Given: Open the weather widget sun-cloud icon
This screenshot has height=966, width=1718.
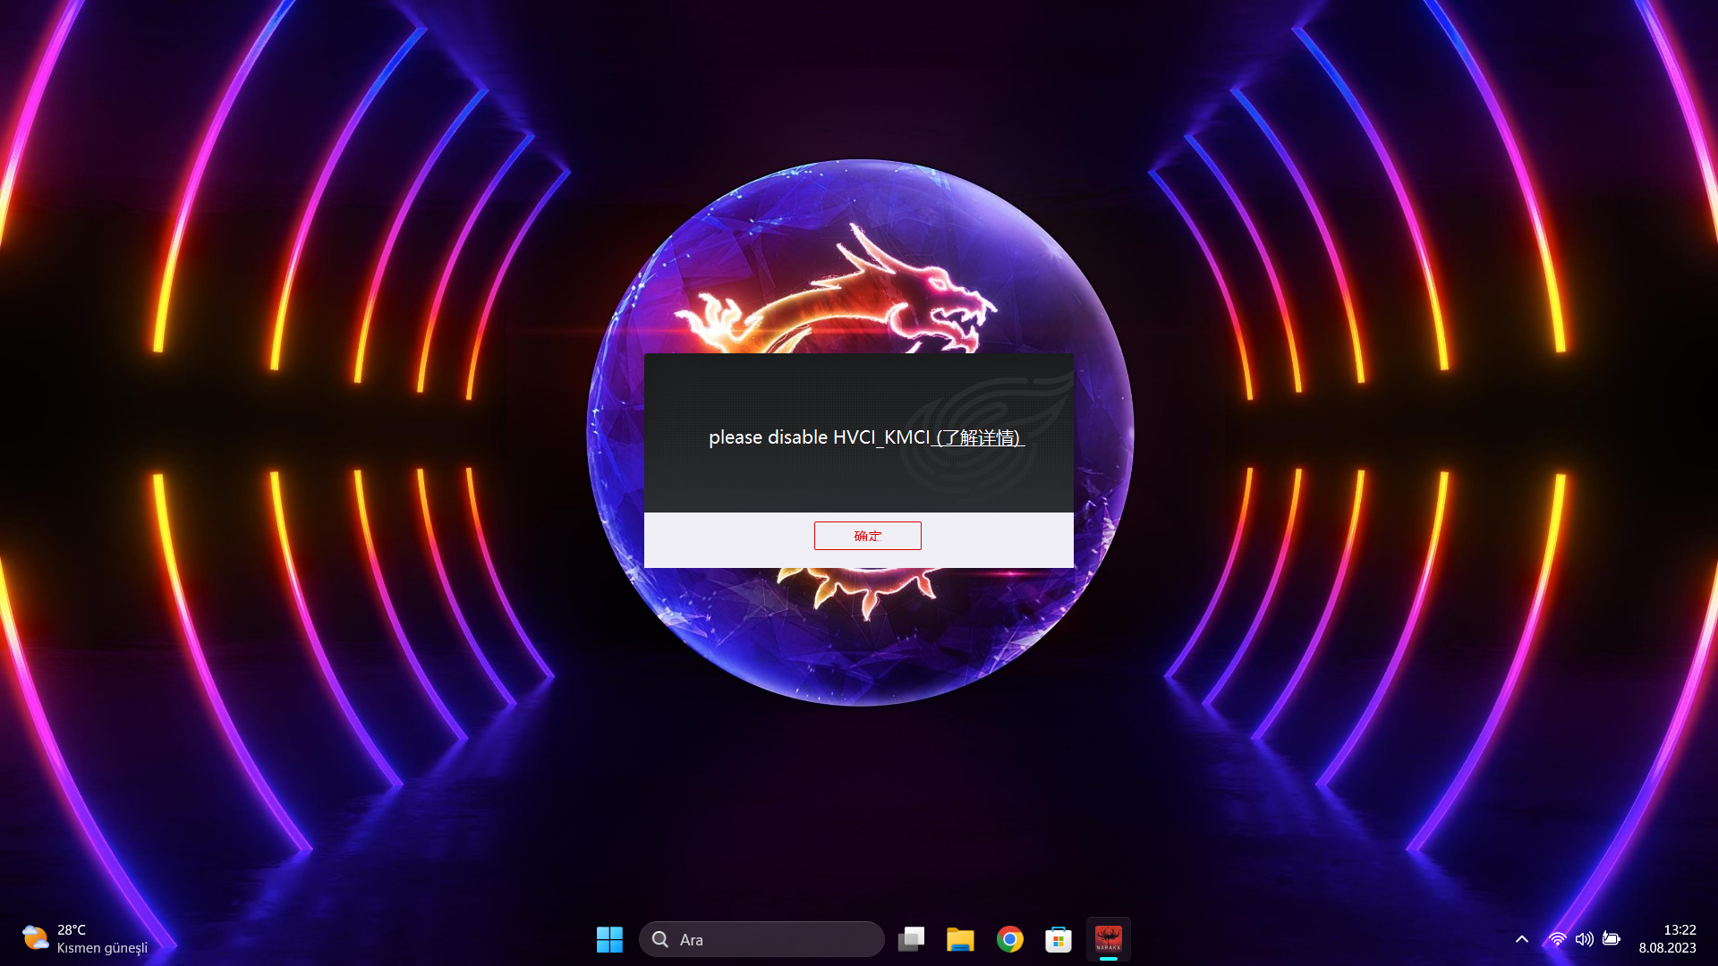Looking at the screenshot, I should coord(35,938).
